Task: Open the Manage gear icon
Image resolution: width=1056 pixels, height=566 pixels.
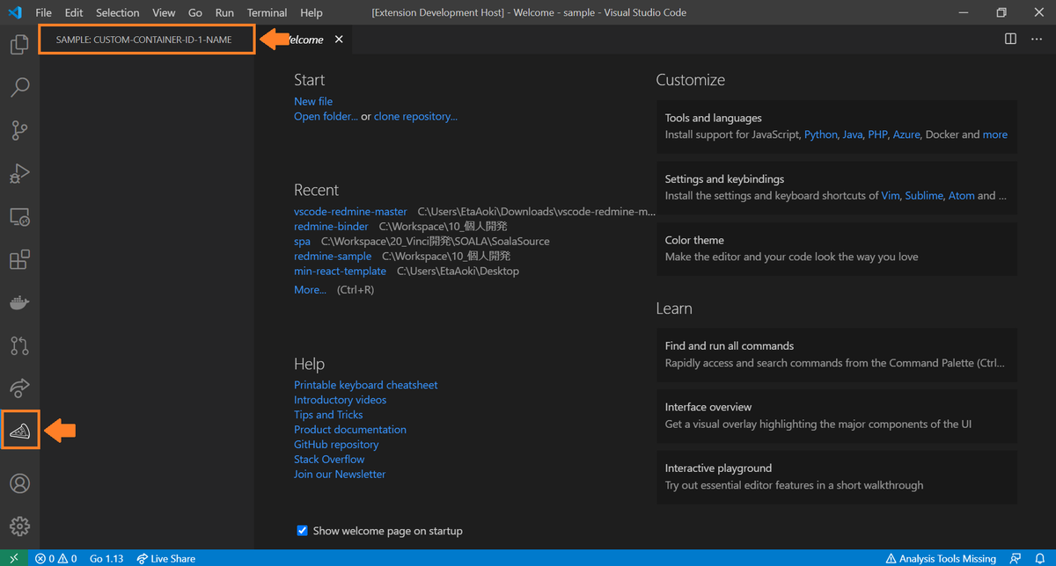Action: (x=19, y=526)
